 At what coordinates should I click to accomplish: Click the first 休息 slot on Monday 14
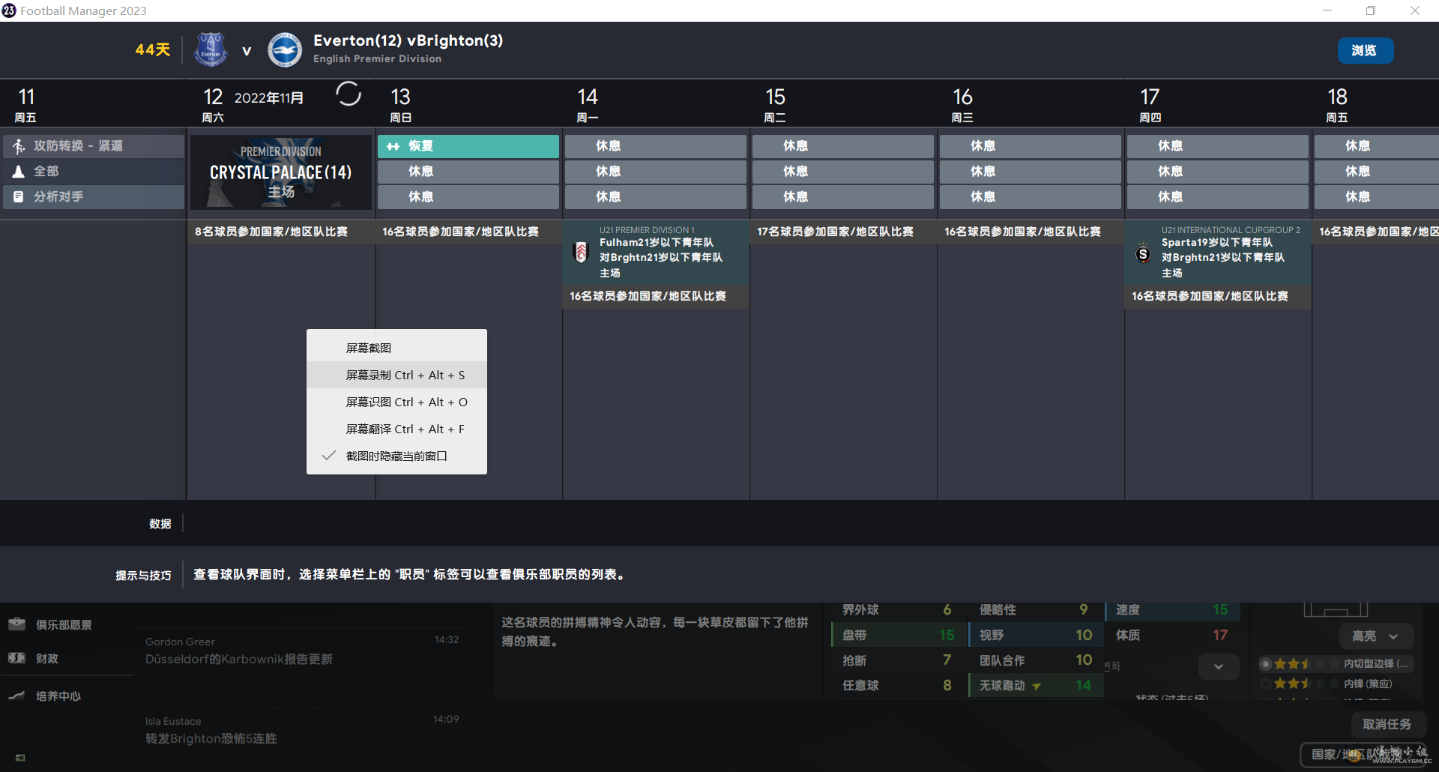pos(655,146)
